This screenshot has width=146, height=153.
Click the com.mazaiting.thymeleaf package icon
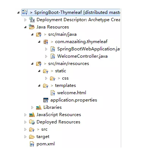(46, 42)
